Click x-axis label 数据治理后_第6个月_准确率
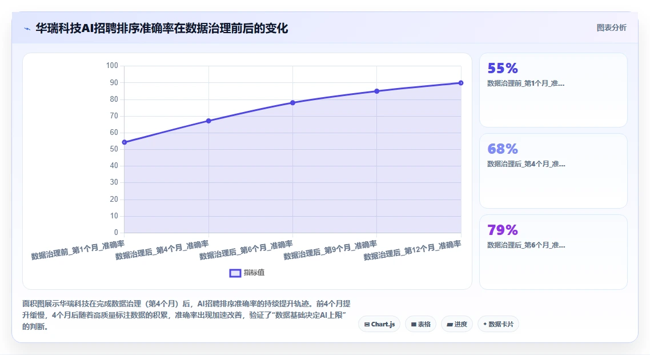Image resolution: width=650 pixels, height=355 pixels. 246,250
